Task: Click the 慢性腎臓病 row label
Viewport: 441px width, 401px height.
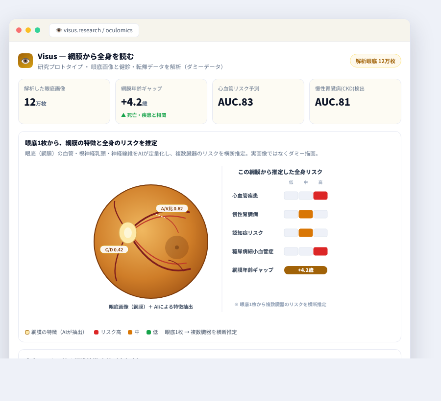Action: click(x=245, y=214)
